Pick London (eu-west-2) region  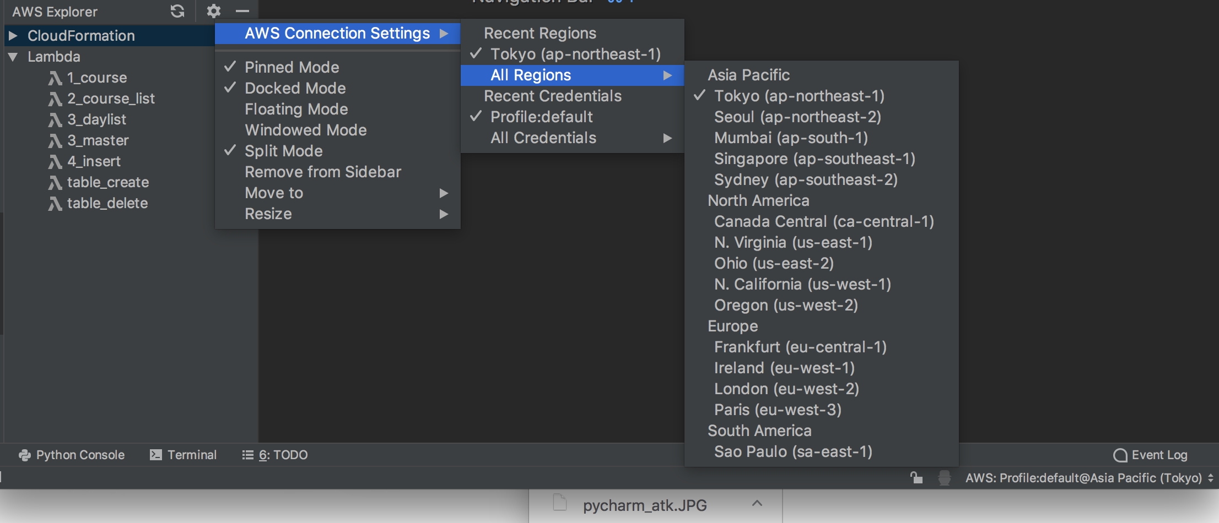821,389
